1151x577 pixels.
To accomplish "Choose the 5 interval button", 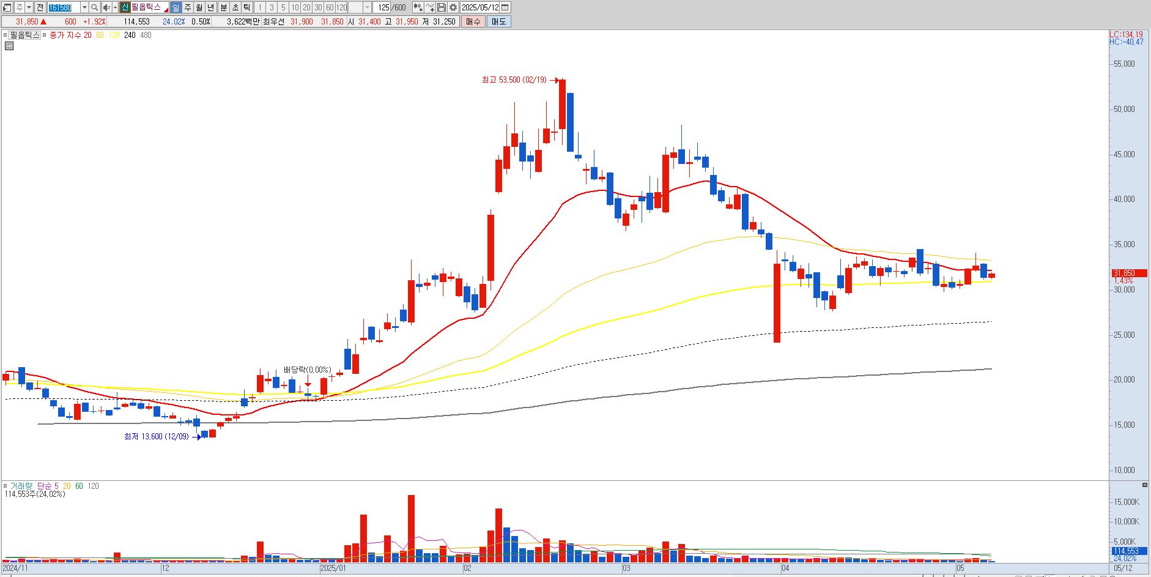I will 283,7.
